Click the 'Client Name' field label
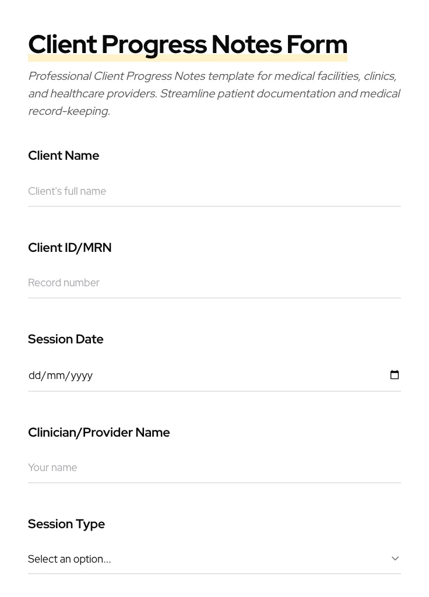Image resolution: width=429 pixels, height=597 pixels. [x=64, y=156]
